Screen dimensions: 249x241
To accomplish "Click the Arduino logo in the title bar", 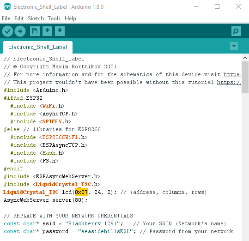I will [x=7, y=7].
